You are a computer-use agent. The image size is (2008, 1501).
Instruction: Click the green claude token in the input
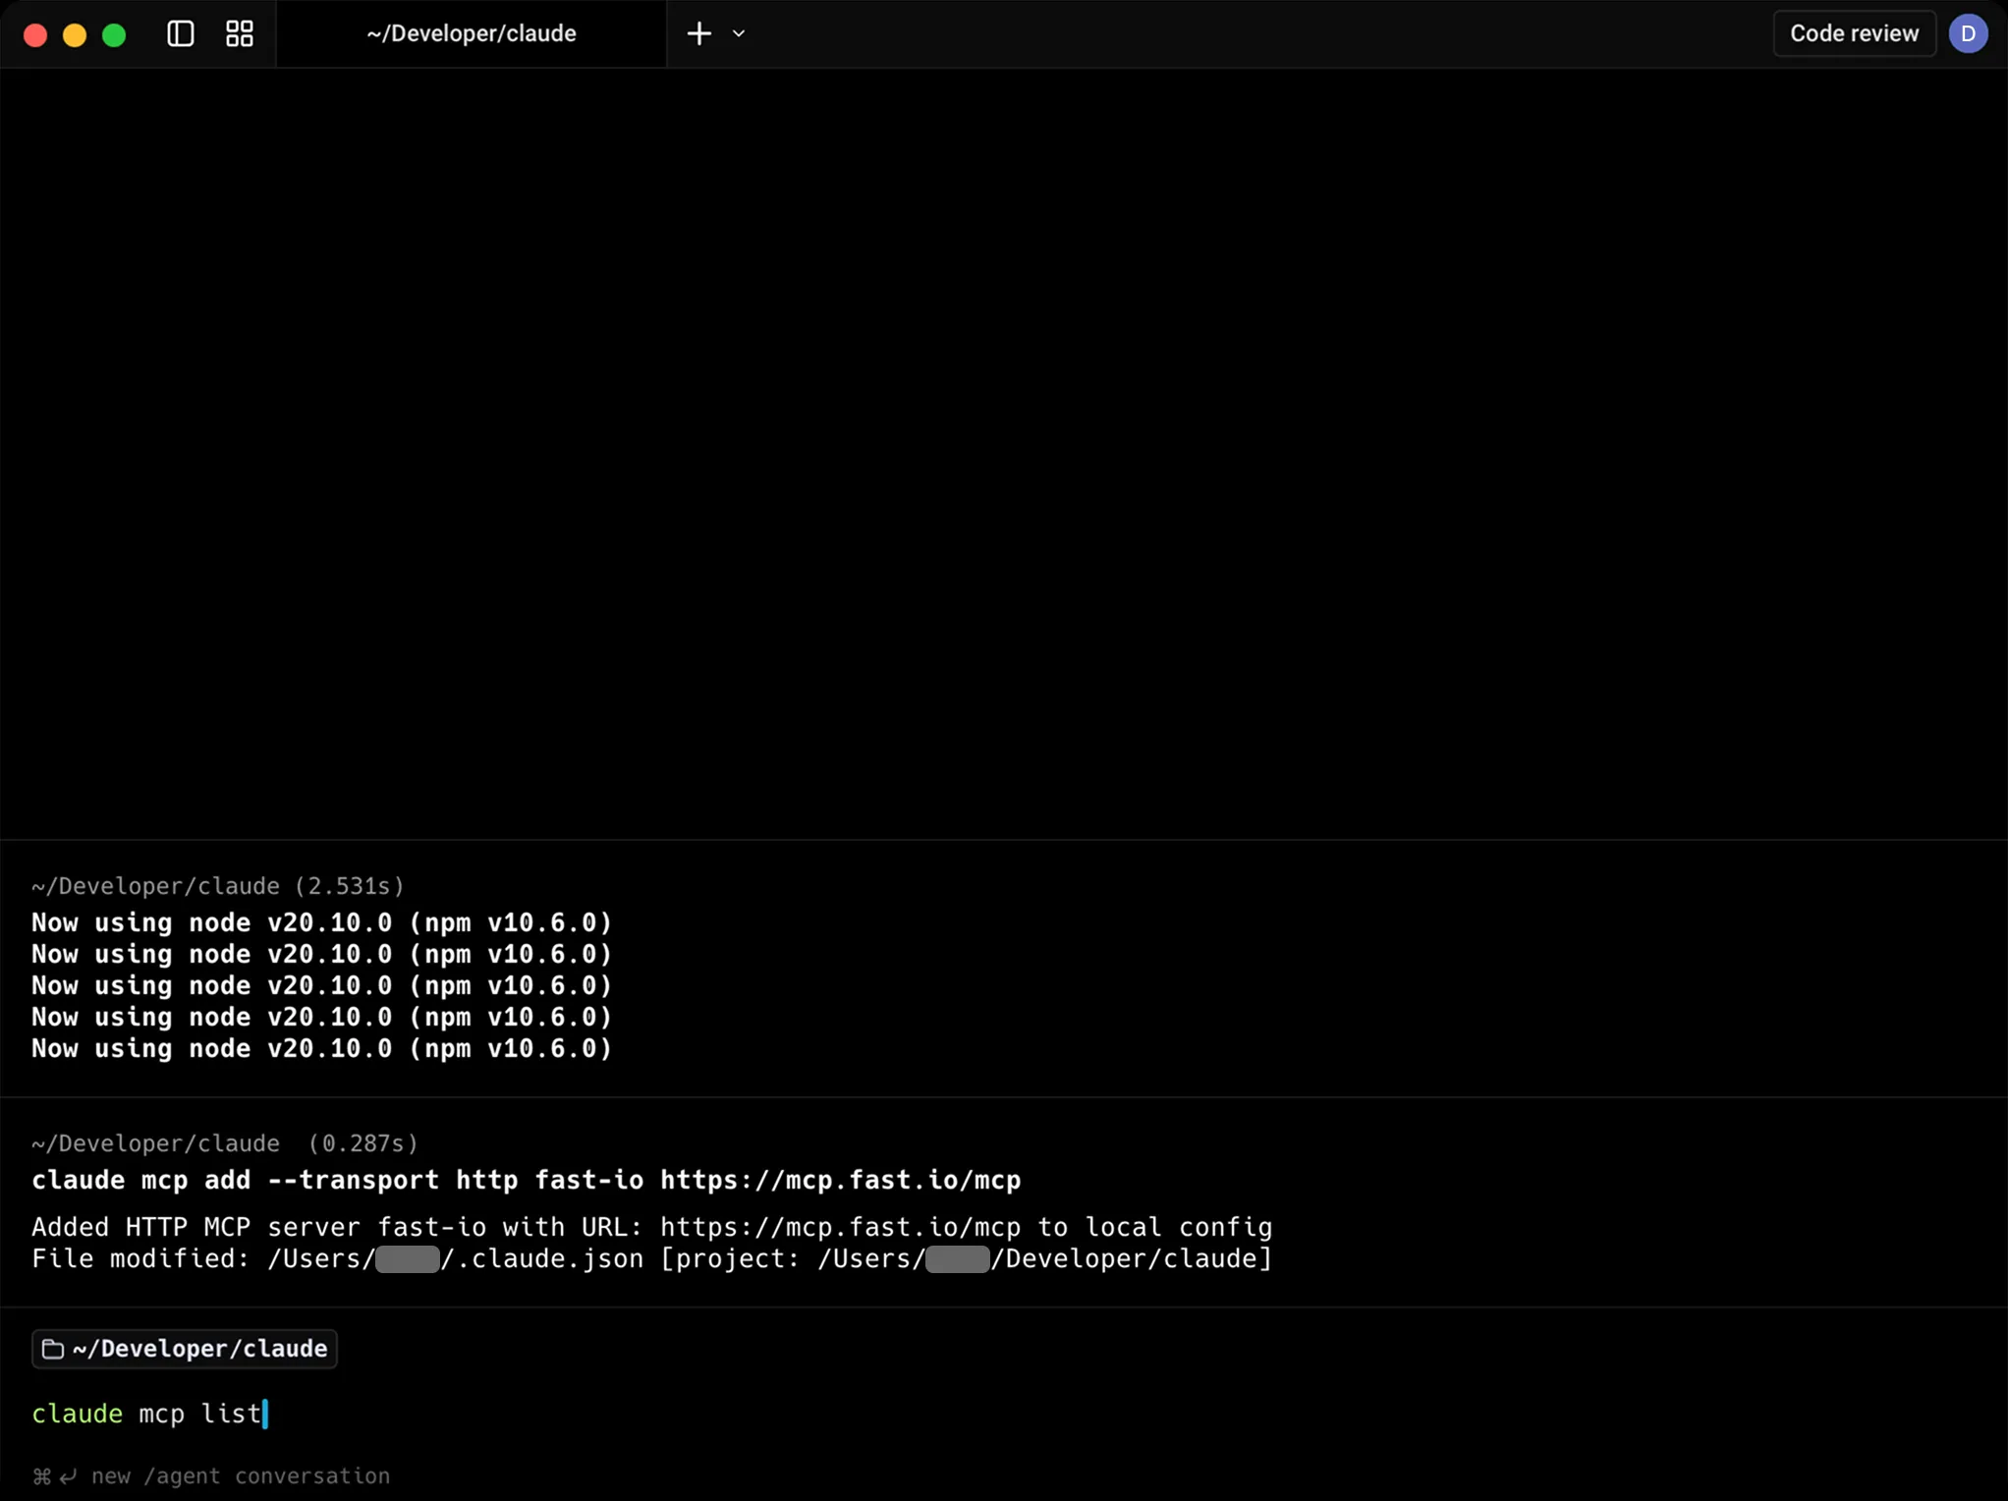[x=76, y=1414]
